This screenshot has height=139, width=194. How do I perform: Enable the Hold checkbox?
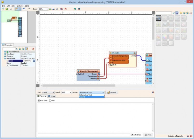pyautogui.click(x=50, y=101)
